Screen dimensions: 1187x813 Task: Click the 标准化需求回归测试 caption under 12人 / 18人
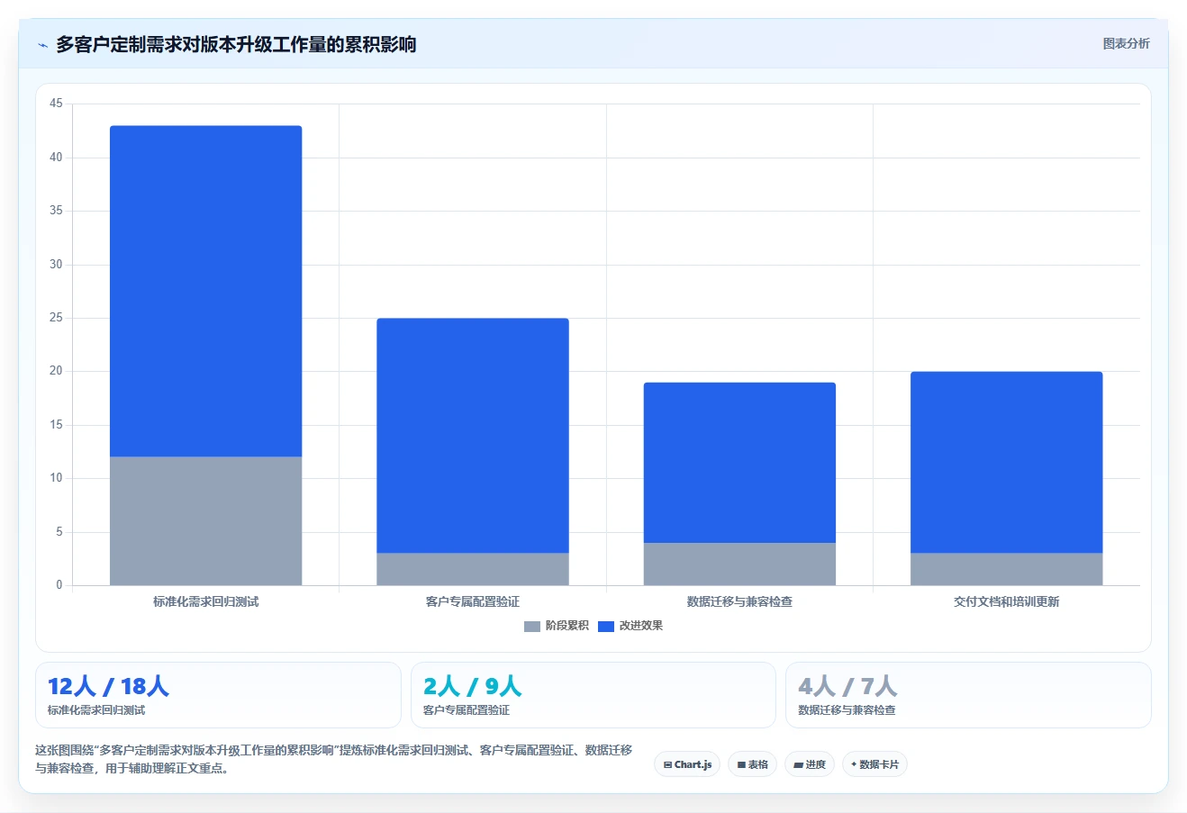point(96,710)
